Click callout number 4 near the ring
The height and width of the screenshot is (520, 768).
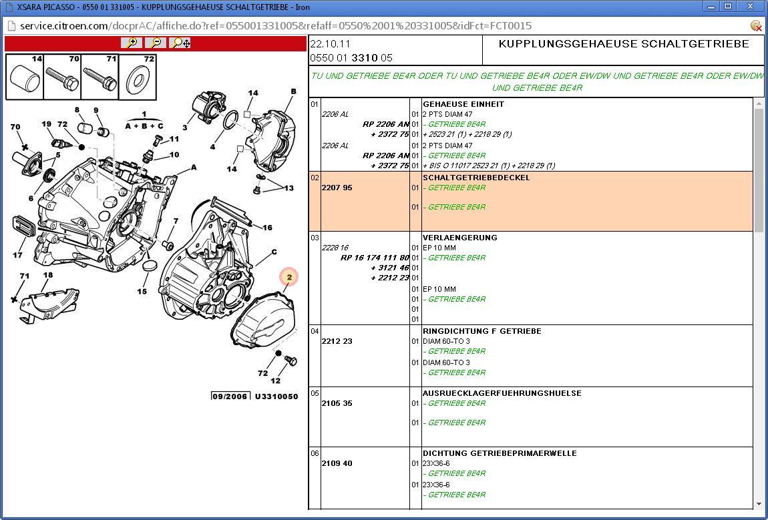(x=212, y=146)
